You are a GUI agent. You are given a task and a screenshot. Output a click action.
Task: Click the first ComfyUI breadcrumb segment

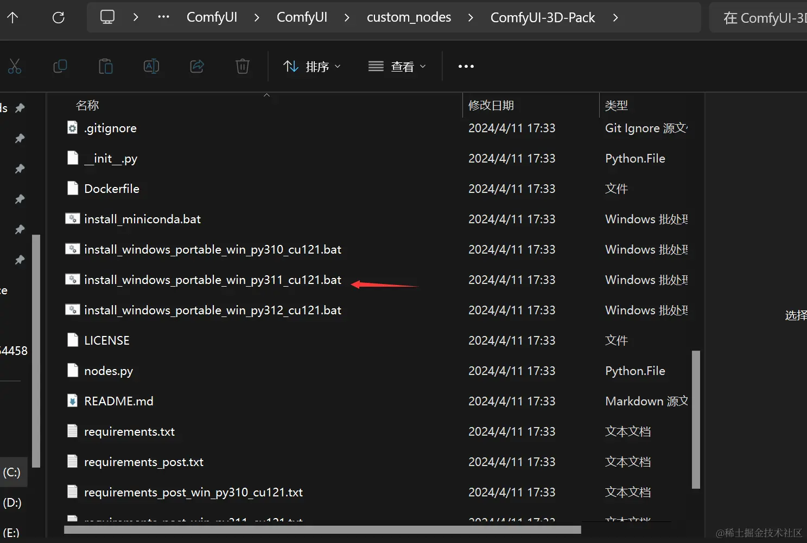click(x=212, y=17)
